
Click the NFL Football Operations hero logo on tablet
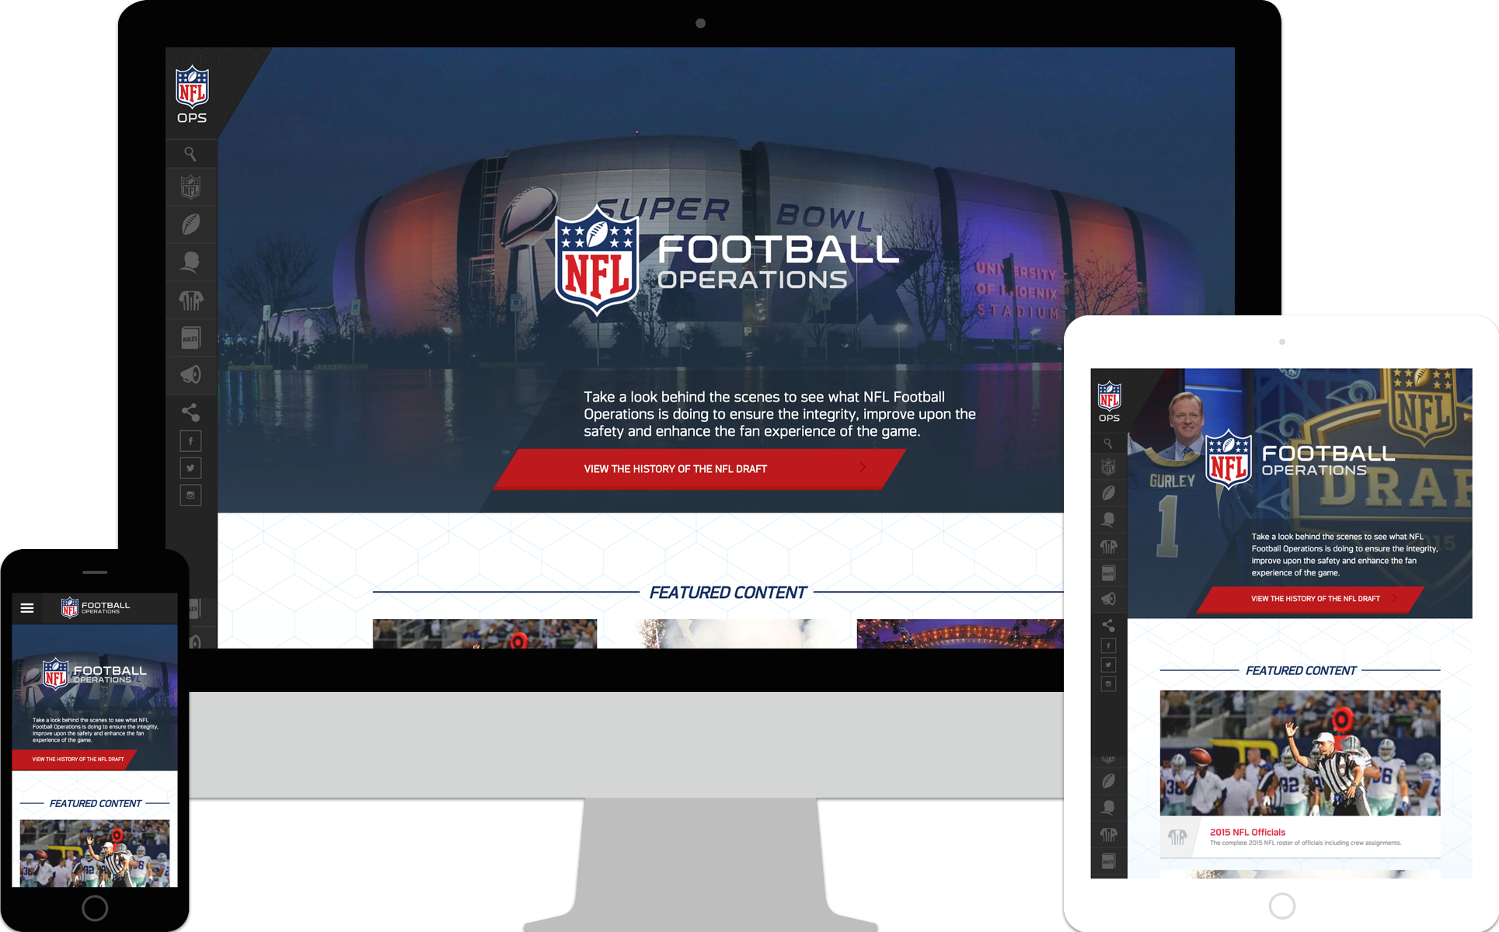(1299, 458)
